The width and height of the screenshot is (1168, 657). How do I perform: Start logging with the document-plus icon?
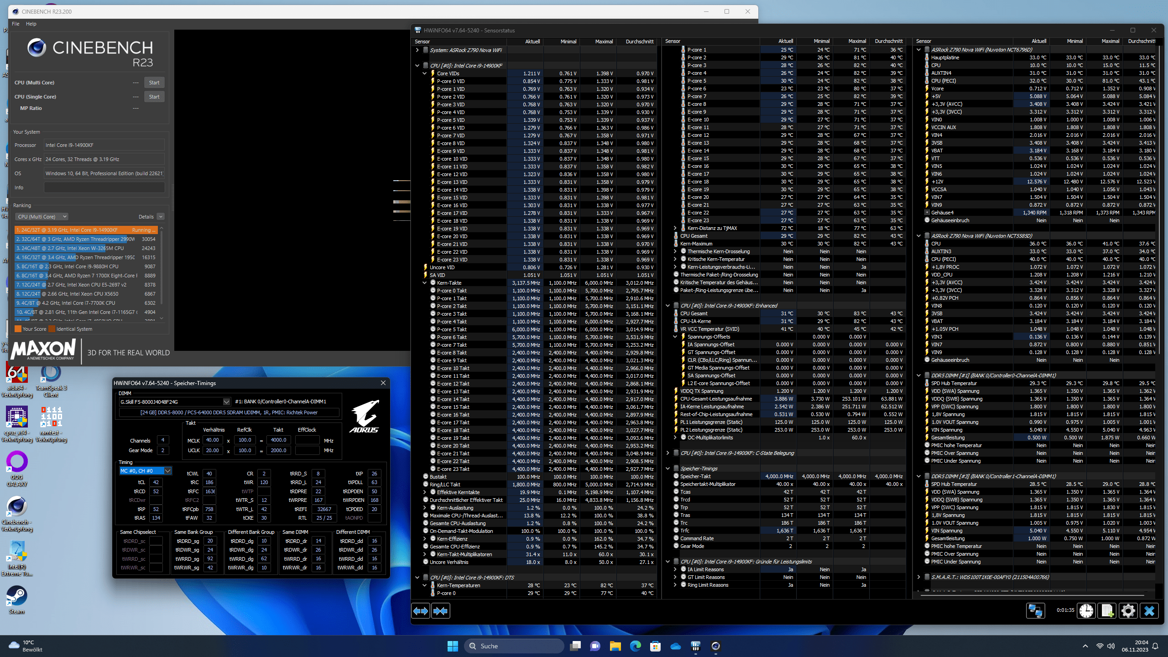[x=1107, y=610]
